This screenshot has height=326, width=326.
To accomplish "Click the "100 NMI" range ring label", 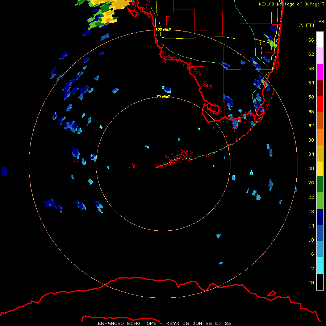I will 163,30.
